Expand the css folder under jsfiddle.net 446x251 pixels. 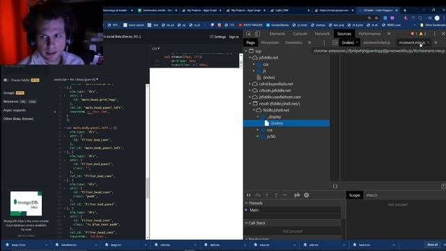[x=254, y=64]
